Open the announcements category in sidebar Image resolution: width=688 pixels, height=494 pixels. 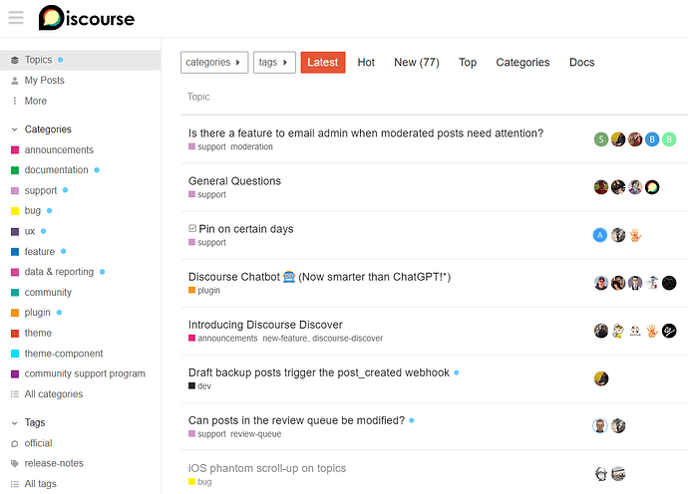[59, 150]
